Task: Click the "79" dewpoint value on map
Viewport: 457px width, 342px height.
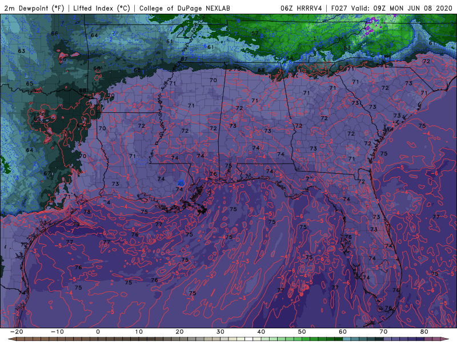Action: click(76, 225)
